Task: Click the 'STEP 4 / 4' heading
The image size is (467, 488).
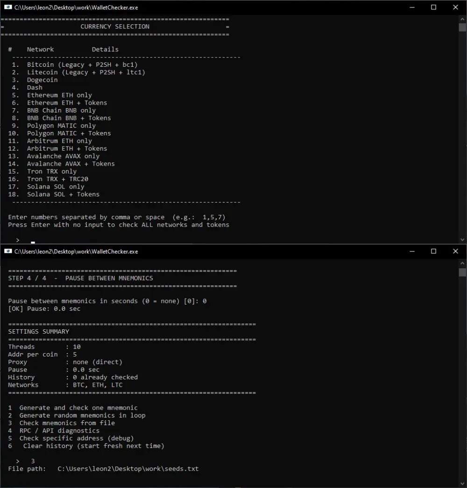Action: click(x=81, y=278)
